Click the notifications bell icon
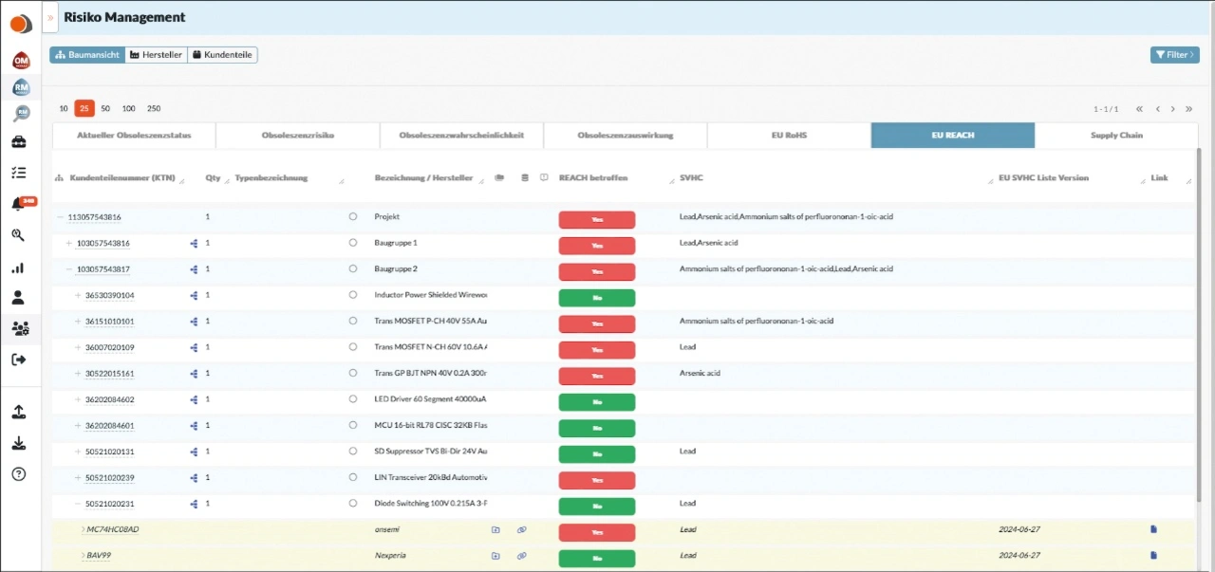 pos(19,205)
